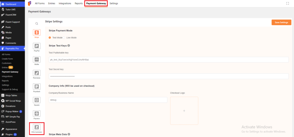Click the gateway search magnifier icon
This screenshot has height=137, width=294.
(x=37, y=24)
